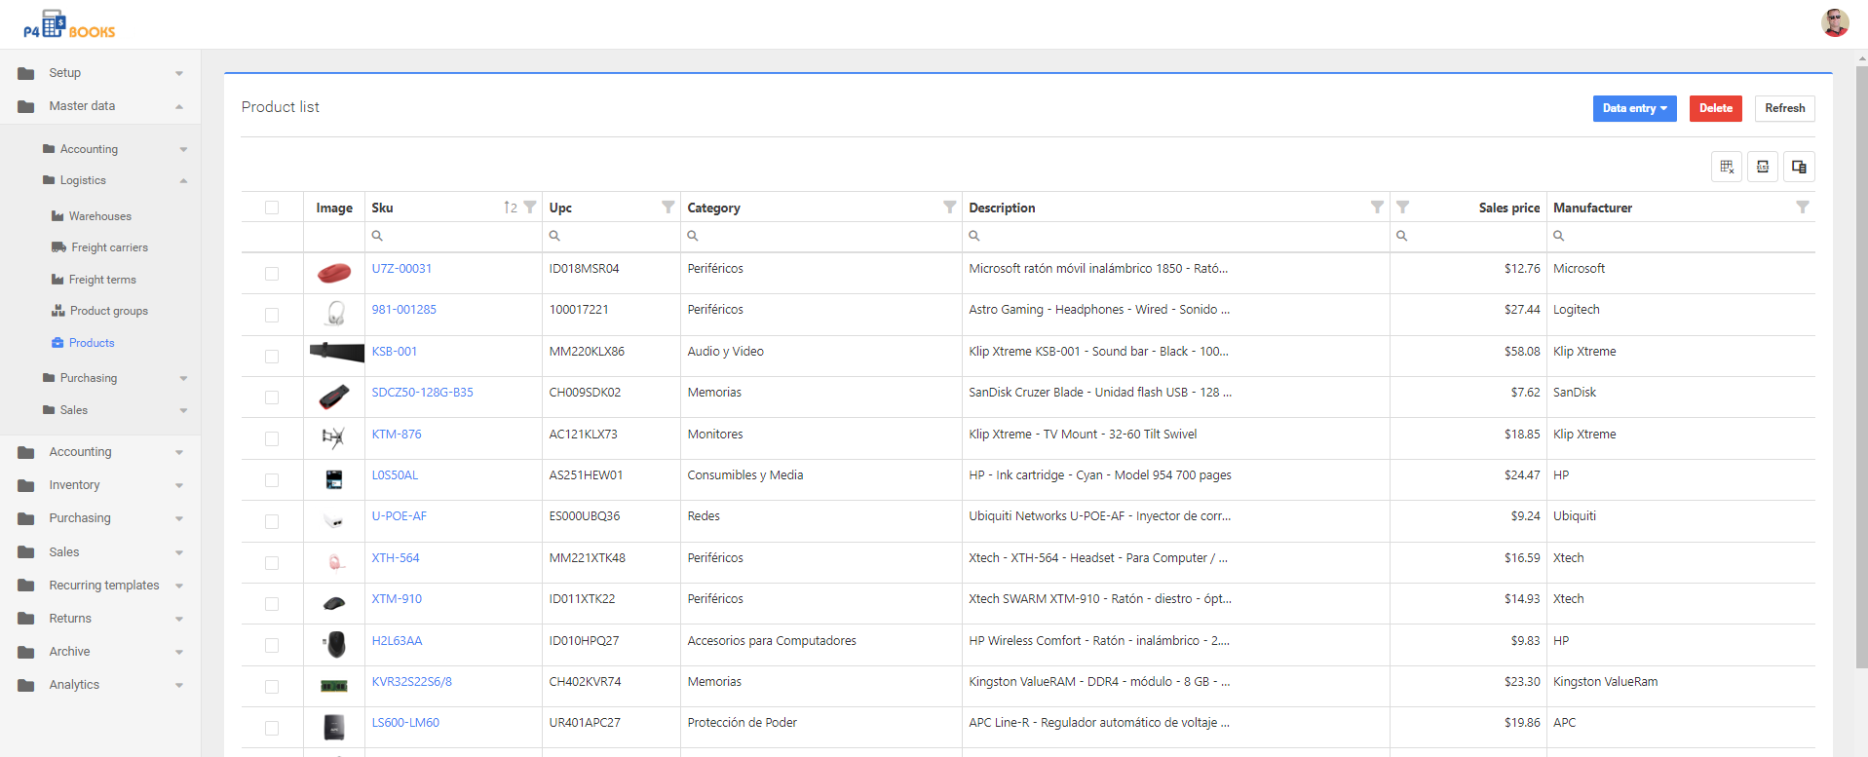Open the Category column filter funnel
Screen dimensions: 1868x757
click(x=949, y=208)
